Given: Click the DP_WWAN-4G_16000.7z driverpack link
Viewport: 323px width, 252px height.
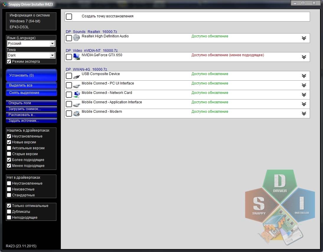Looking at the screenshot, I should coord(86,69).
